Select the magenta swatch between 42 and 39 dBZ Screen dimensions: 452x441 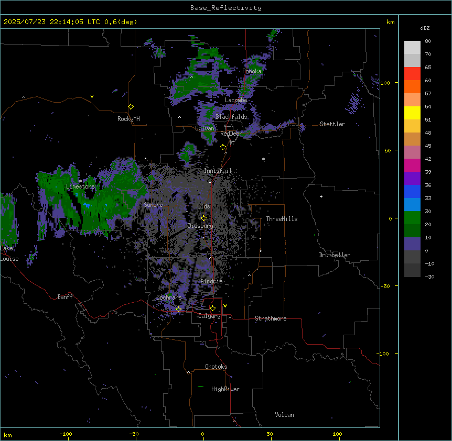(412, 165)
